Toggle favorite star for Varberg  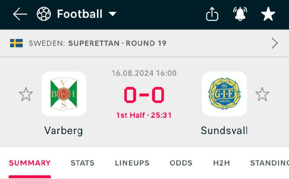[26, 94]
